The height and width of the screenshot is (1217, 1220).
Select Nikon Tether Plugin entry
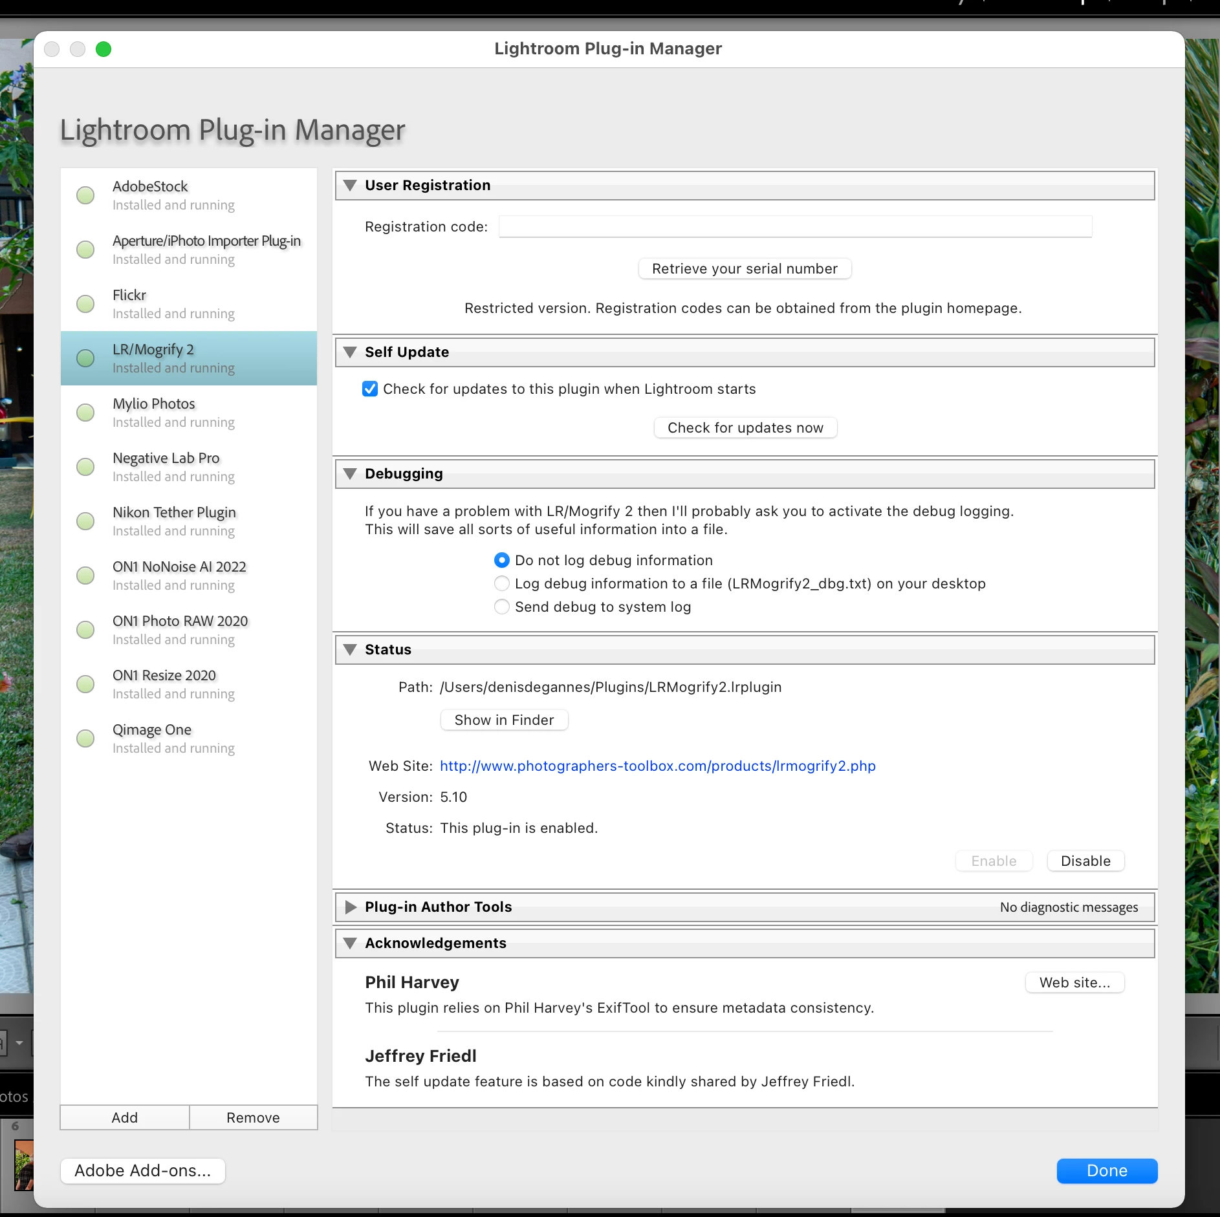[x=189, y=521]
